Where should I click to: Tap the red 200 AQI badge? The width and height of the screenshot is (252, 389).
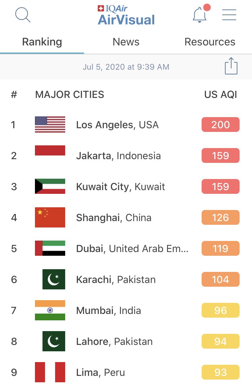[220, 125]
